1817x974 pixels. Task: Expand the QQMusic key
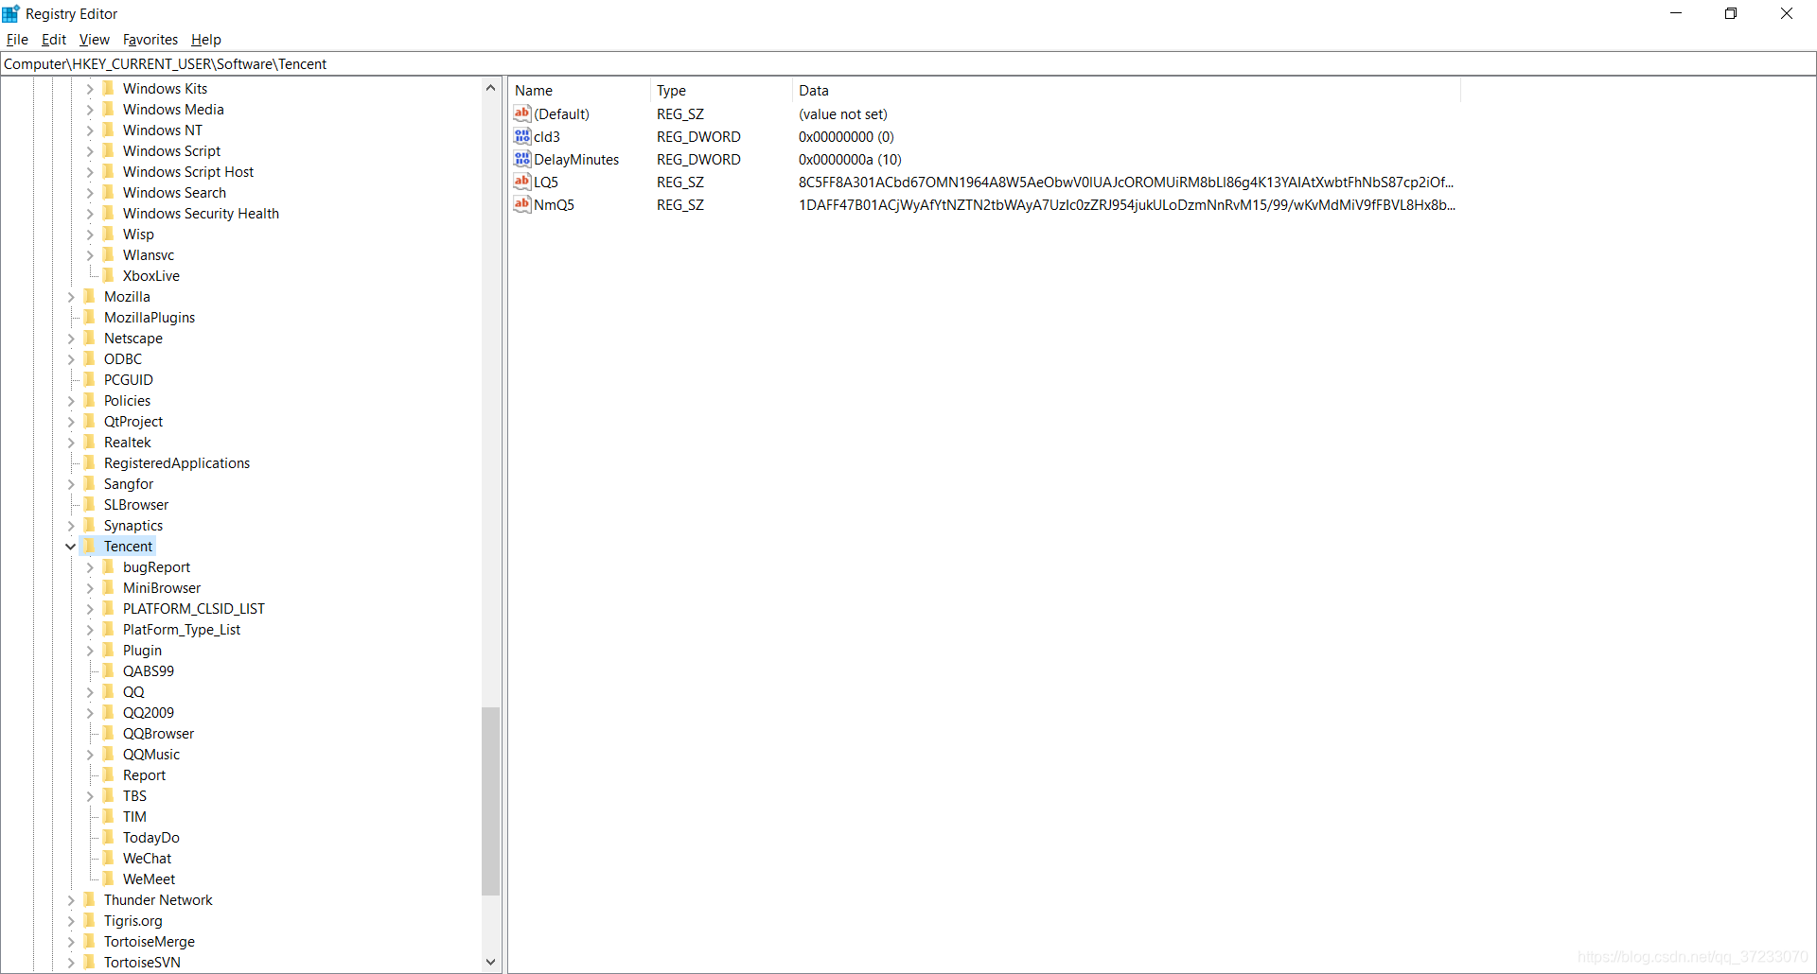90,755
